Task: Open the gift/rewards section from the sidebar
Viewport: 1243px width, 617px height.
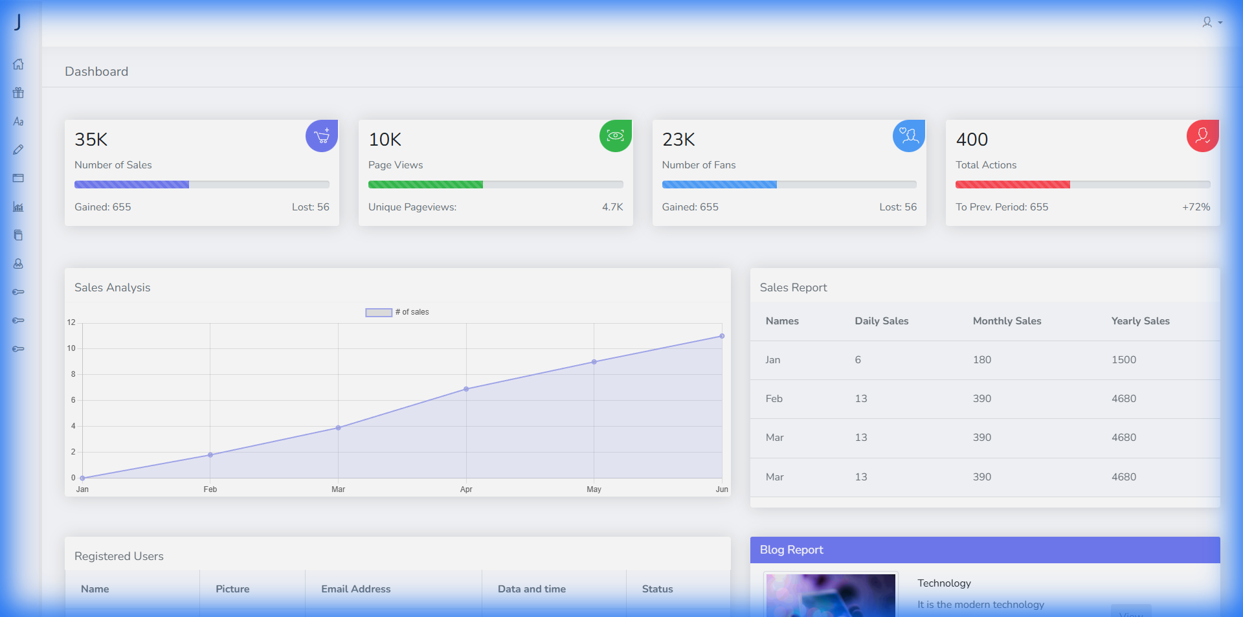Action: tap(18, 93)
